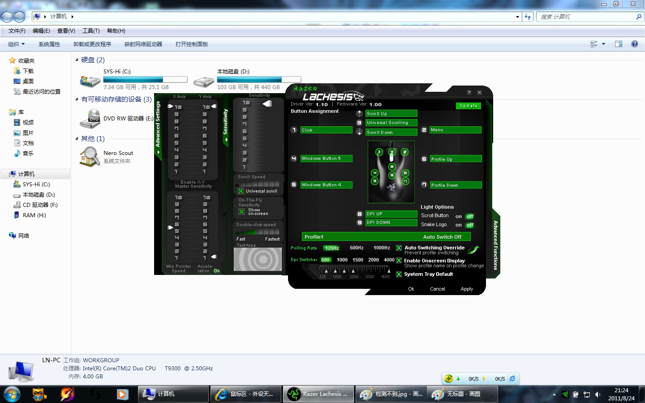Go back with Explorer back arrow
645x403 pixels.
pyautogui.click(x=7, y=17)
